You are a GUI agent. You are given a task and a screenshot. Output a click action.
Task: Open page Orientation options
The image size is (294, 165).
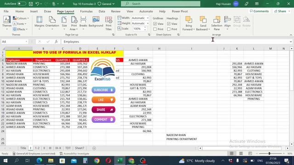(x=52, y=23)
